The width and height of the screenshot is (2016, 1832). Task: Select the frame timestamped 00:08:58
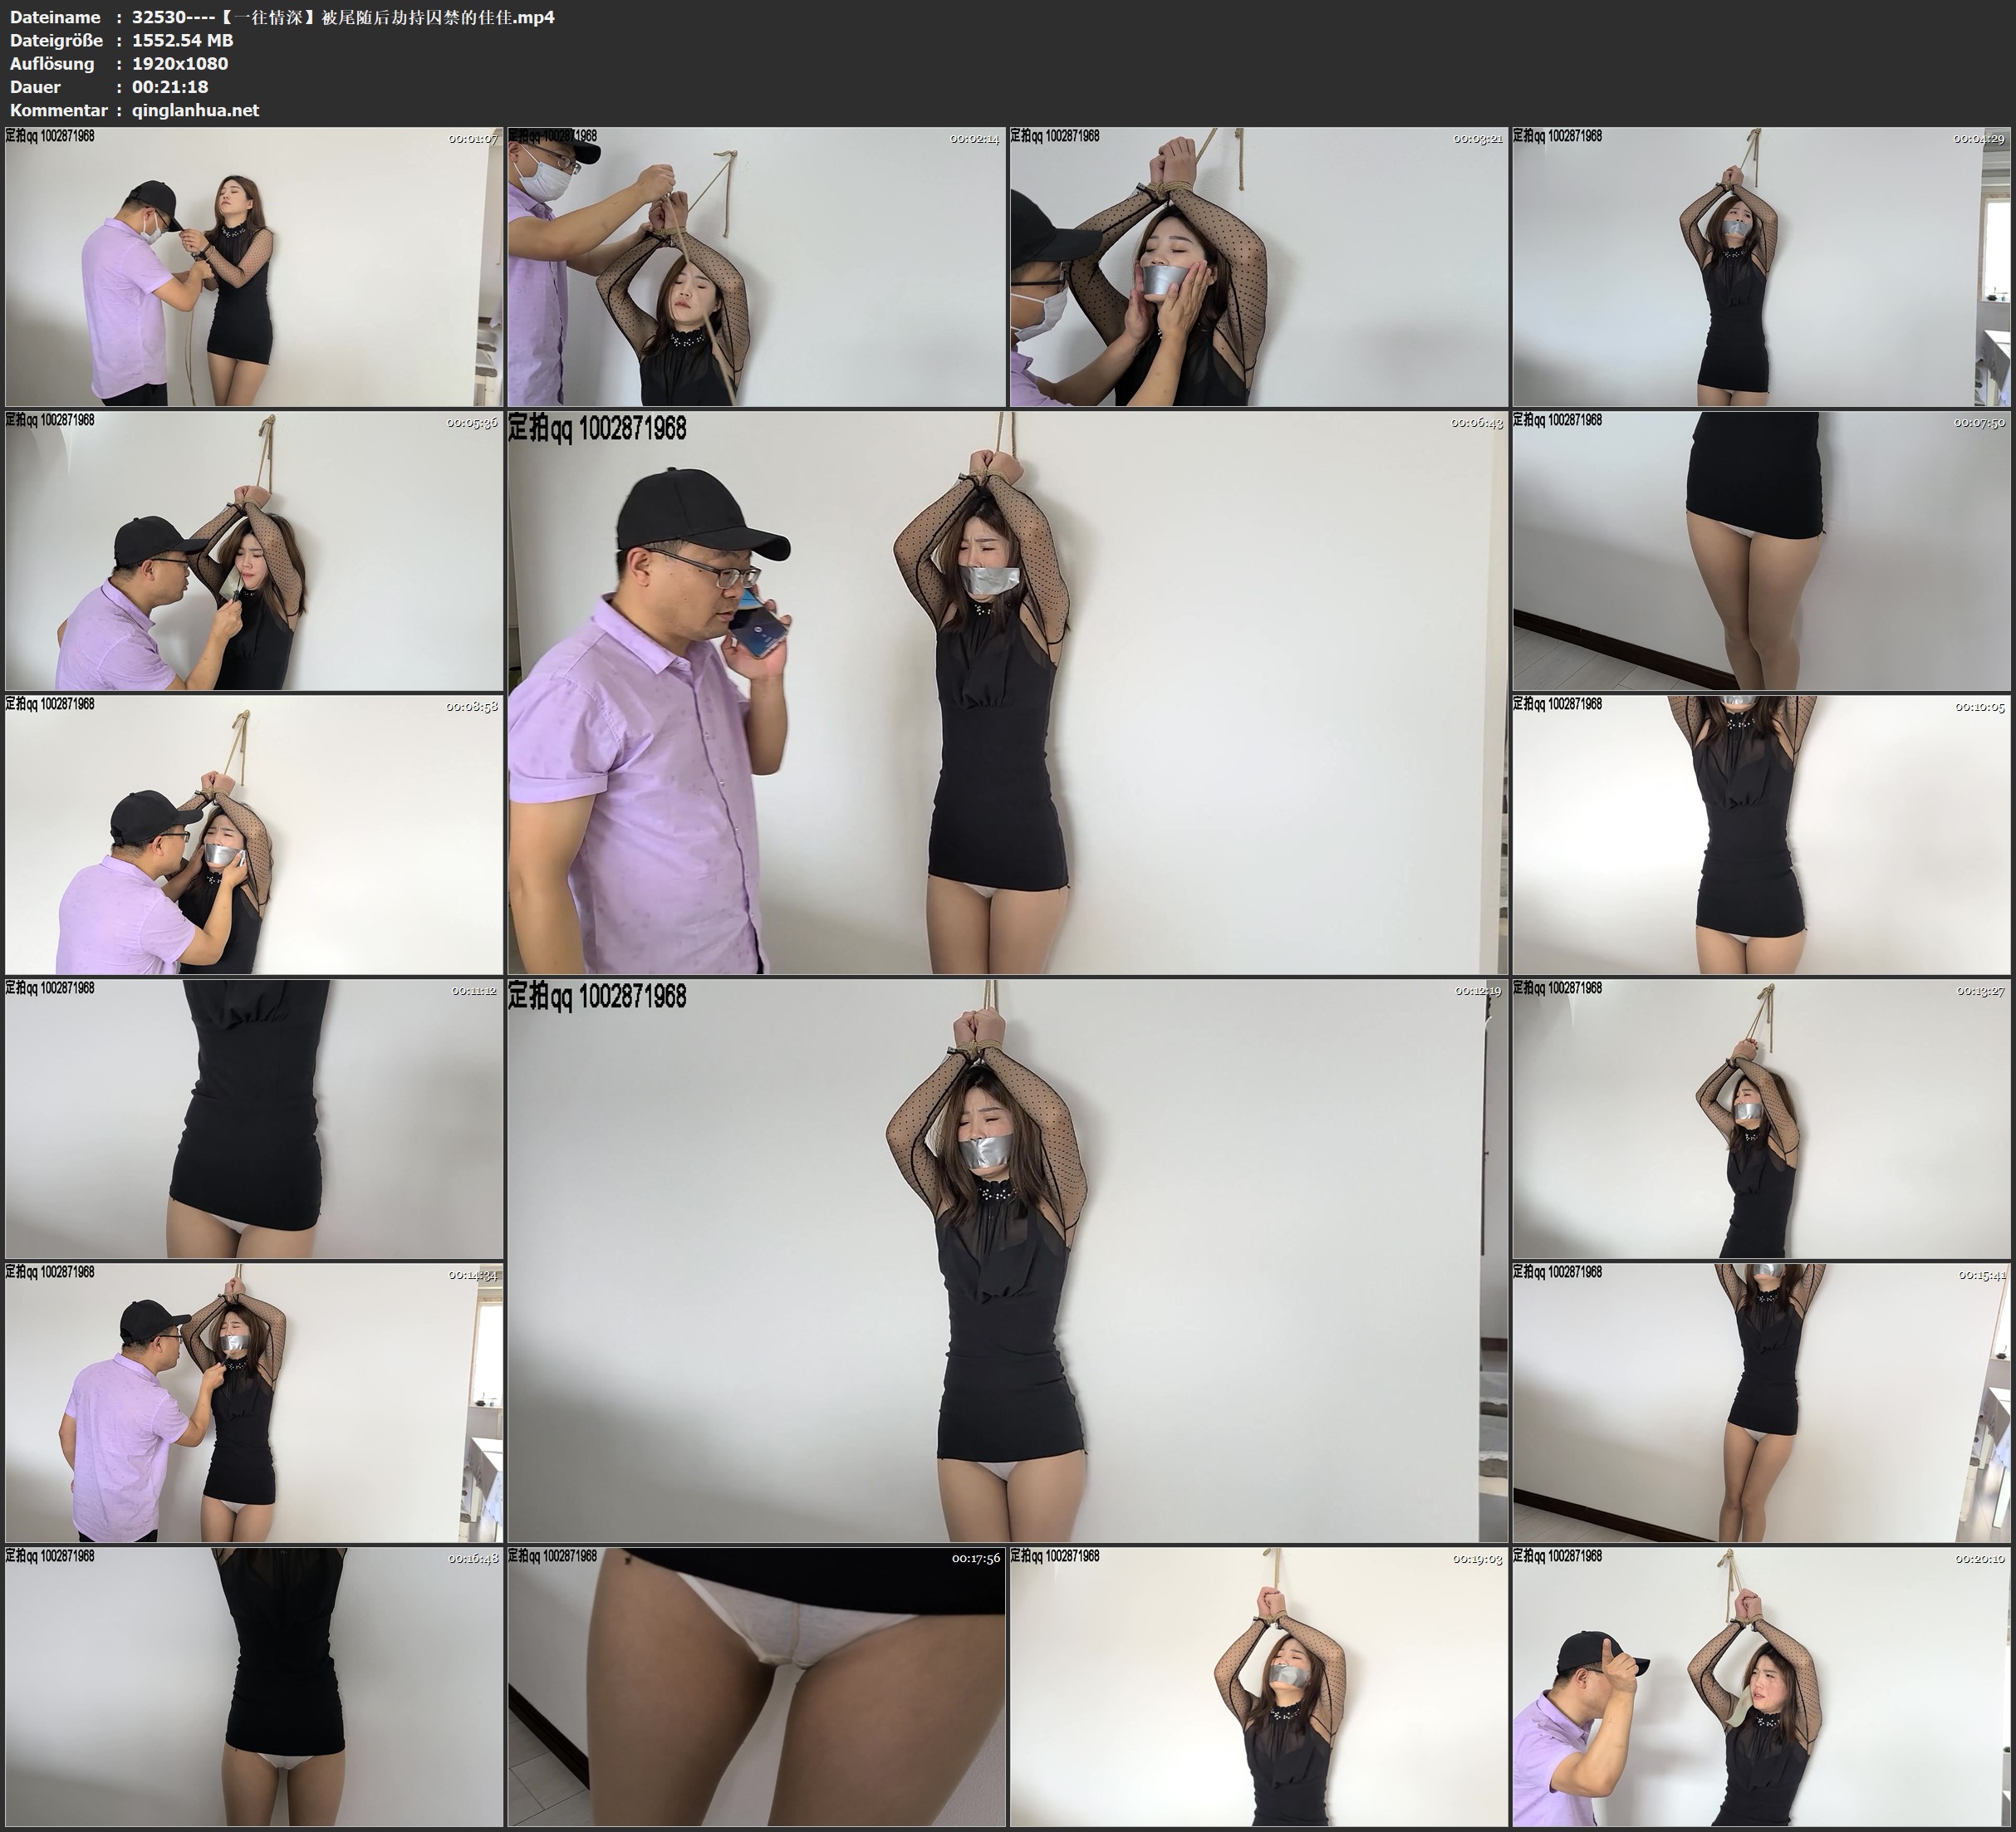pos(254,834)
